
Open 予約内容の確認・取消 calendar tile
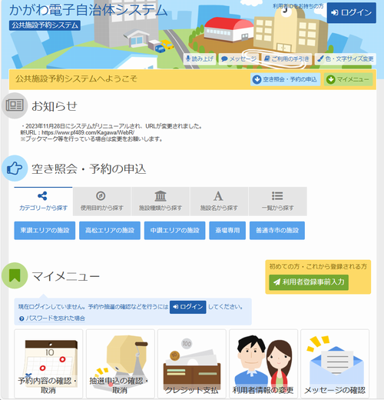(x=48, y=364)
